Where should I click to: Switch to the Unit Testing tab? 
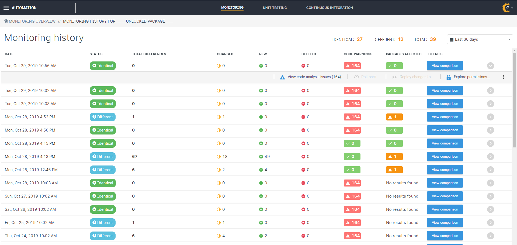coord(275,8)
